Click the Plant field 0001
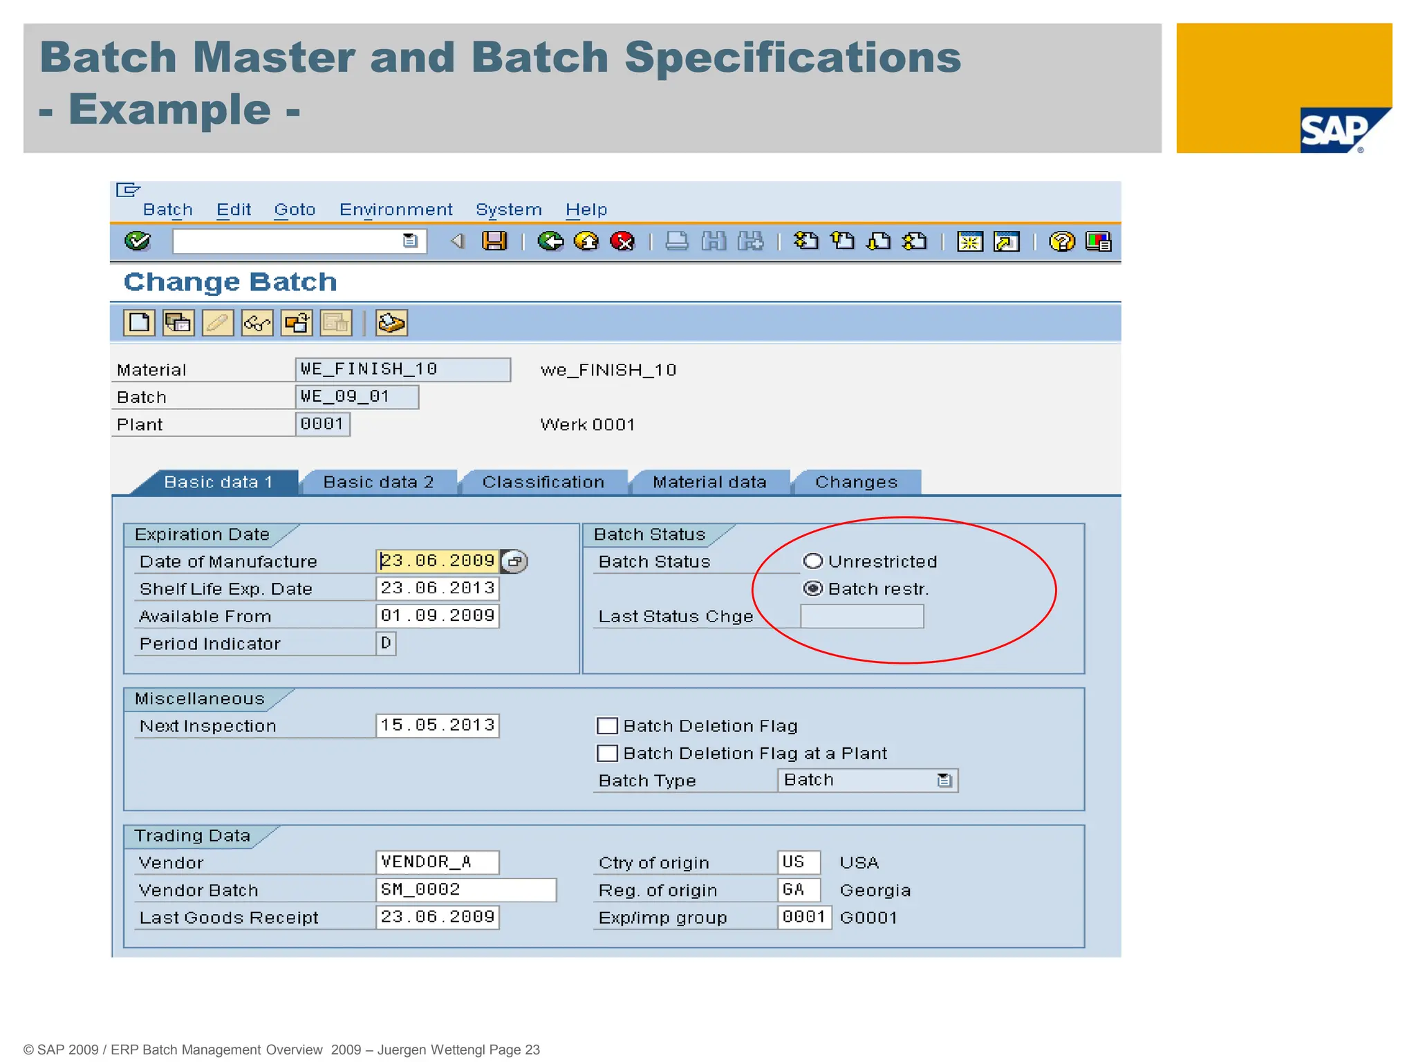This screenshot has height=1062, width=1416. tap(323, 424)
